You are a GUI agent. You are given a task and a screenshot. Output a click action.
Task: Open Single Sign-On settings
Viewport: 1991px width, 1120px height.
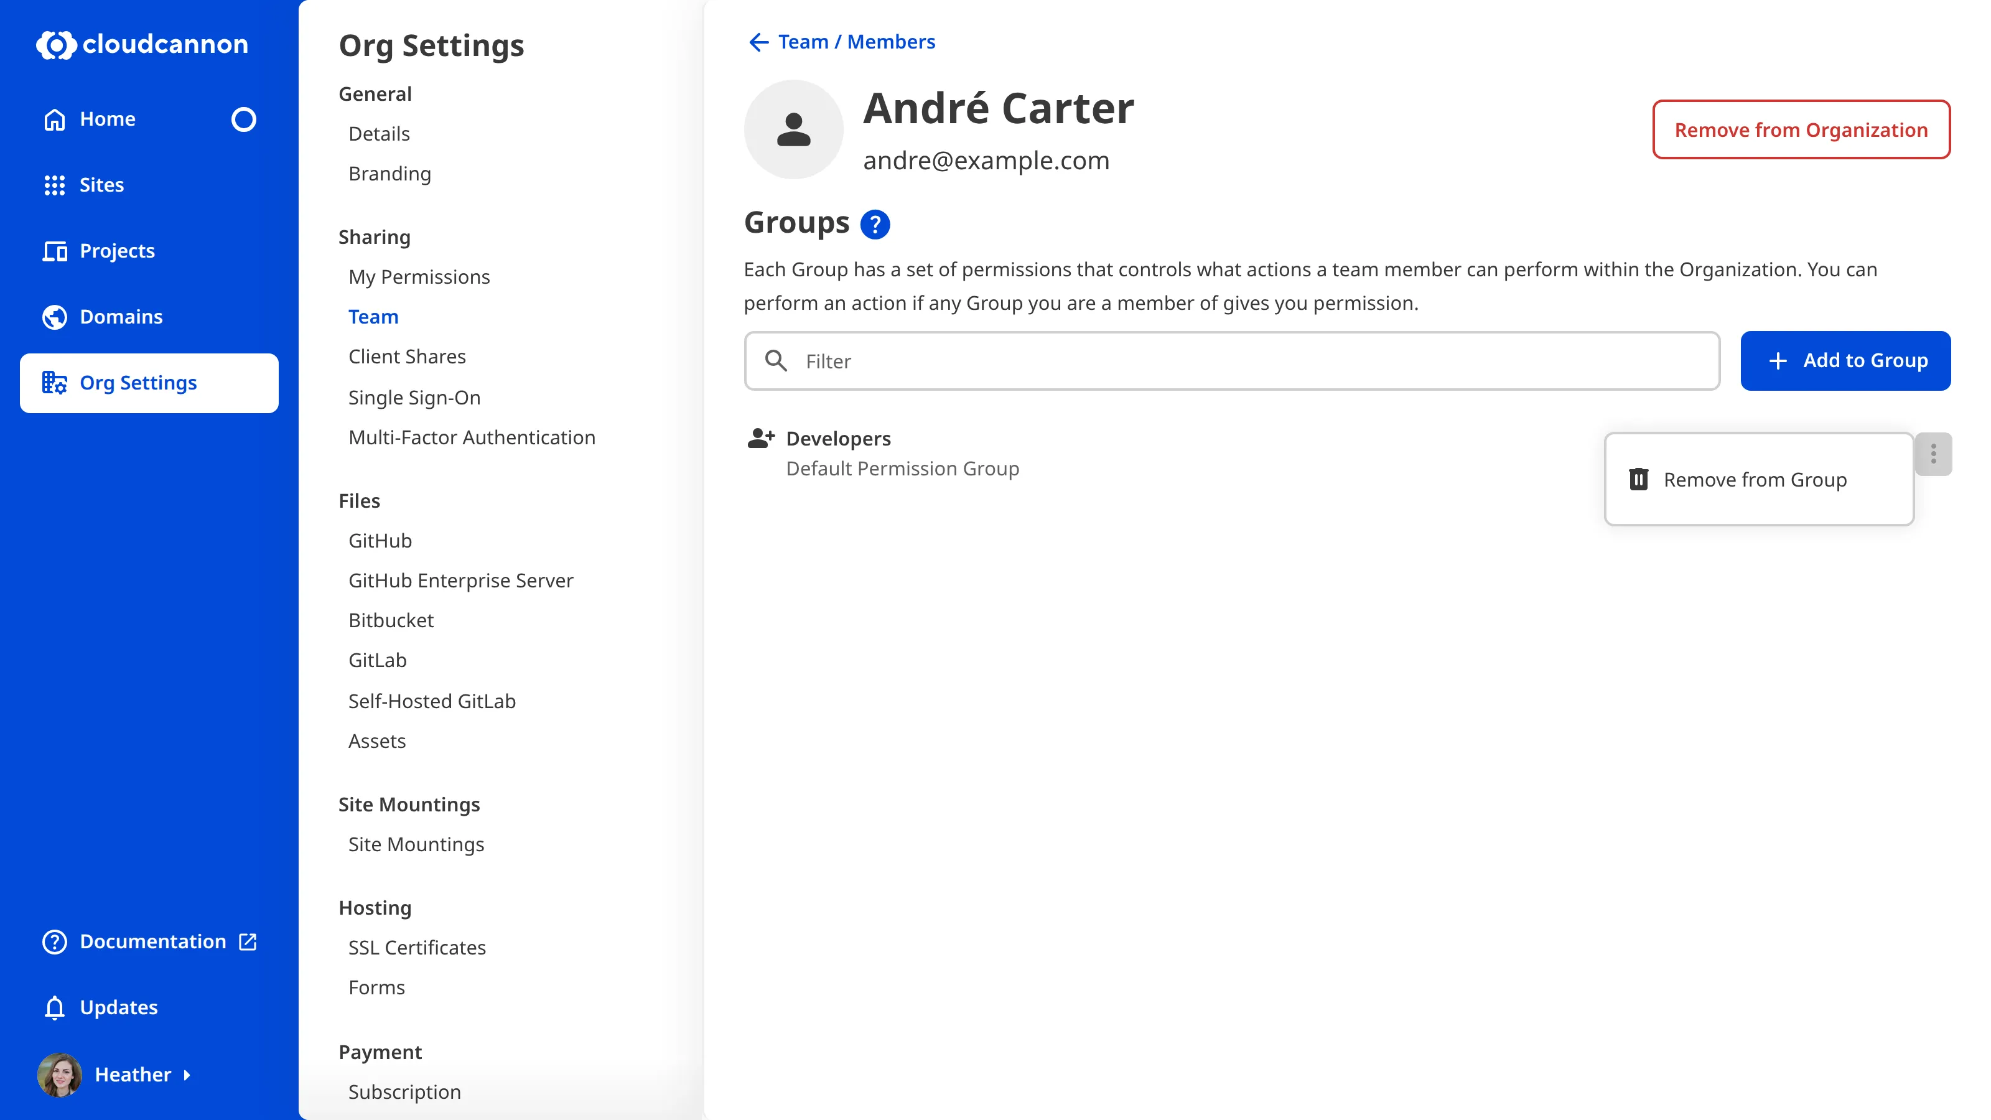point(414,398)
